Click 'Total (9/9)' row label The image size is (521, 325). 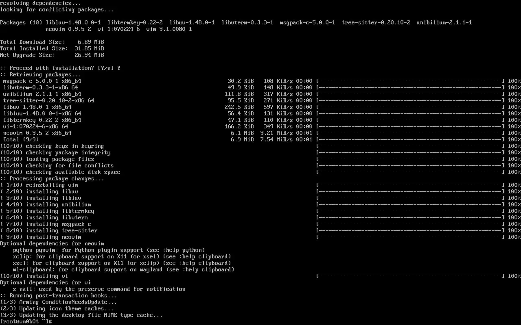21,139
